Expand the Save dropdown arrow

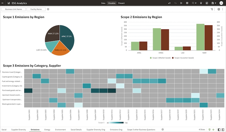215,3
